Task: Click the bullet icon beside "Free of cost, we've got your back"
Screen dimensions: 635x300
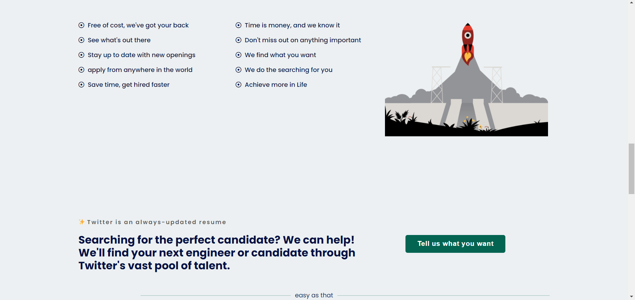Action: 81,25
